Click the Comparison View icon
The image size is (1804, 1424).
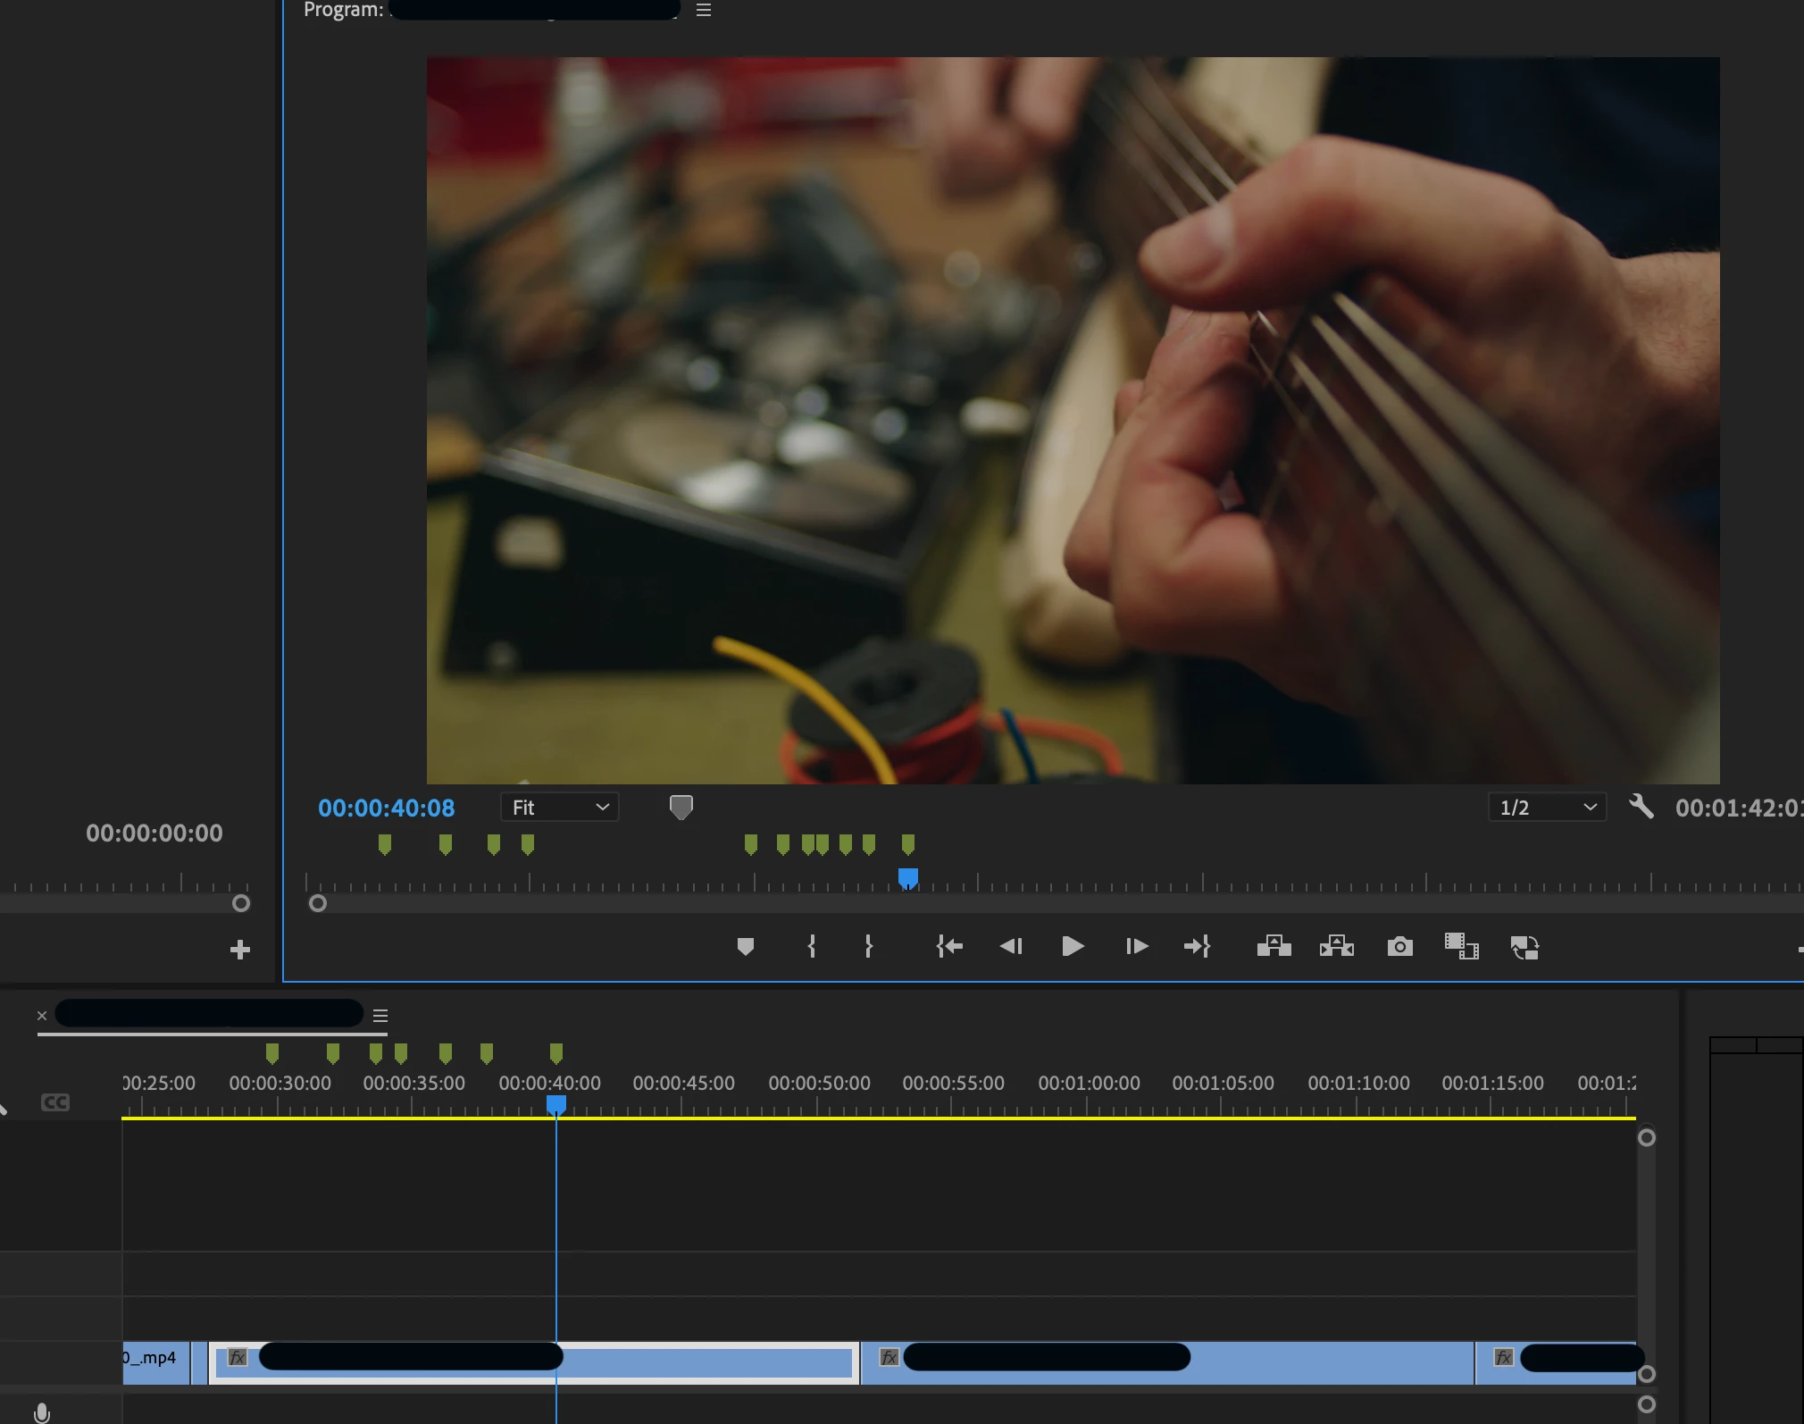[x=1461, y=946]
